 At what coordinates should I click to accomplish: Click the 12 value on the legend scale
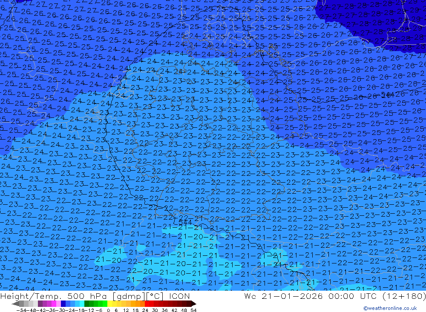tap(126, 310)
